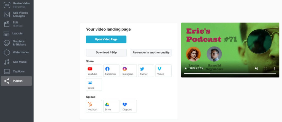Share the video to Twitter
The height and width of the screenshot is (122, 282).
[x=146, y=71]
